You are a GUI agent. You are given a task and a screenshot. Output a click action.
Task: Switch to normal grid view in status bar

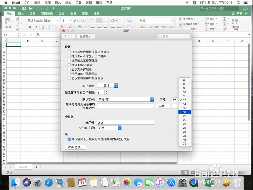pyautogui.click(x=185, y=173)
